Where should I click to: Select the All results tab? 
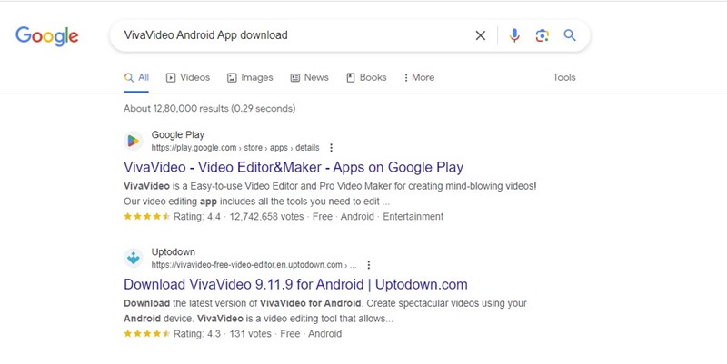[136, 77]
